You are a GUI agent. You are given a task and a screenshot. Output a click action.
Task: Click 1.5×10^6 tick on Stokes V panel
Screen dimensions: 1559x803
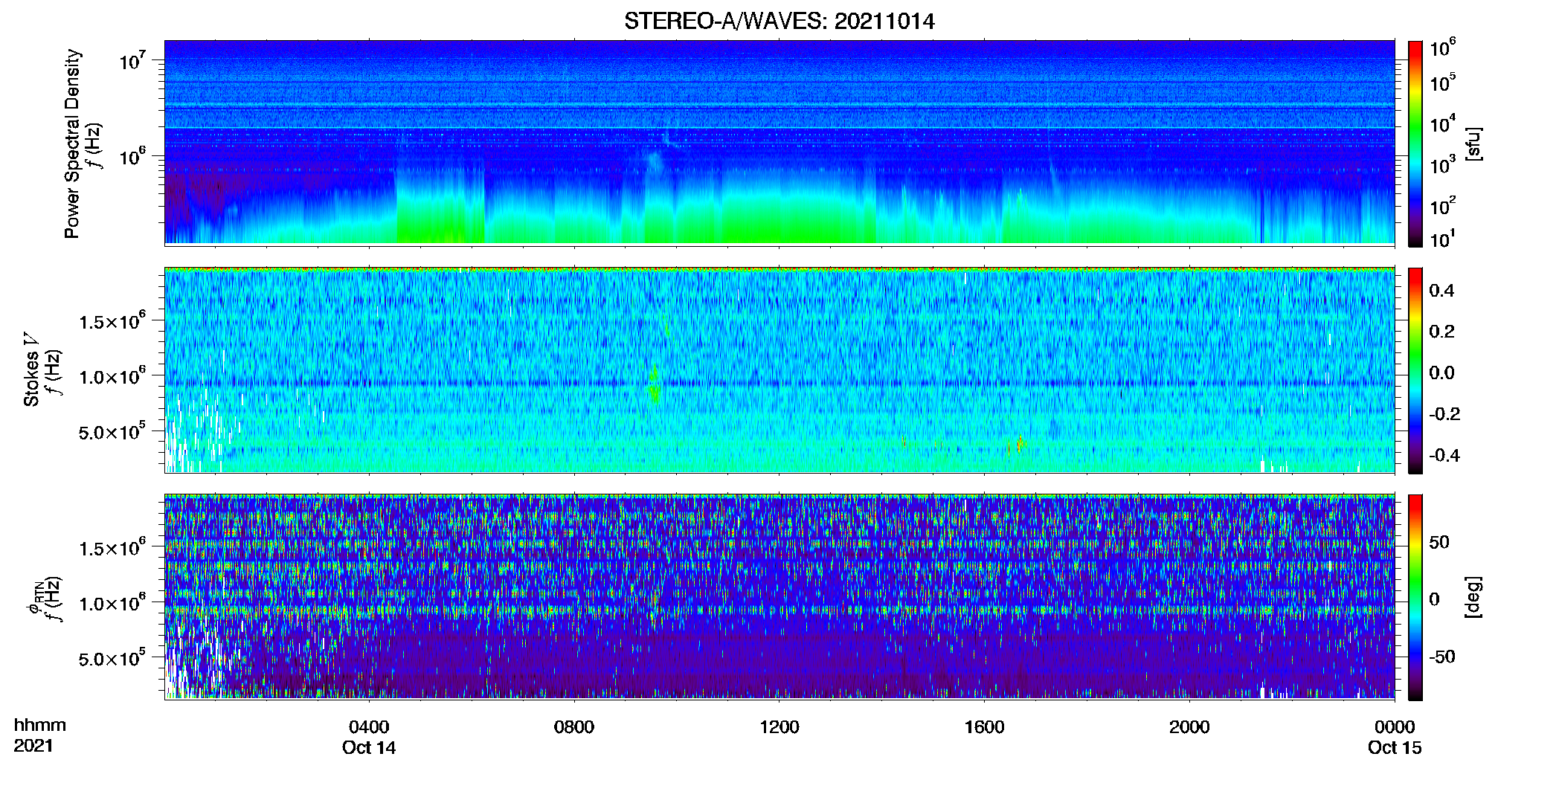point(112,321)
